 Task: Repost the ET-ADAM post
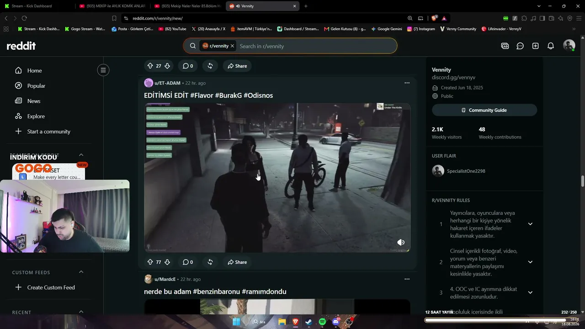tap(210, 262)
